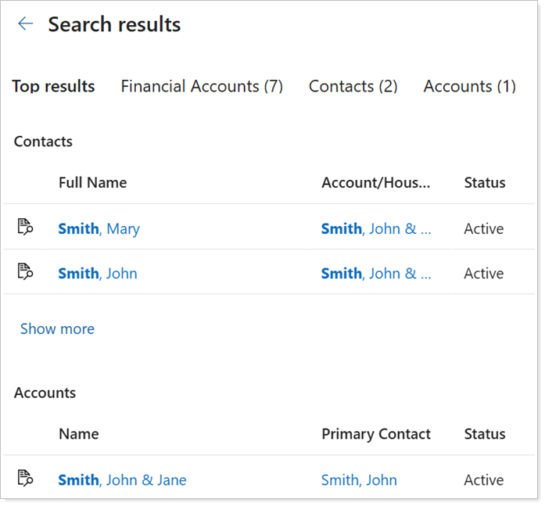Open quick view icon for Smith, Mary
Image resolution: width=545 pixels, height=506 pixels.
[x=26, y=228]
